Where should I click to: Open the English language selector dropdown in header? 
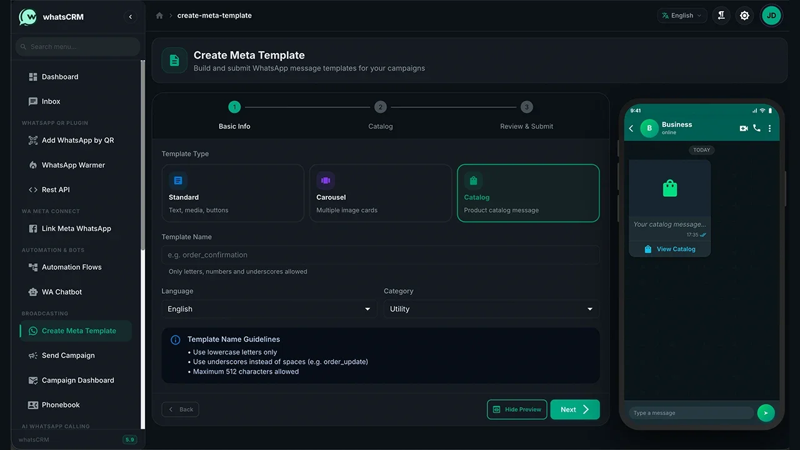682,16
